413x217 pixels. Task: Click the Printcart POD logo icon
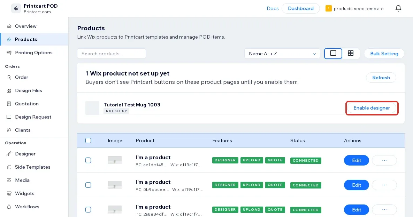[x=16, y=8]
